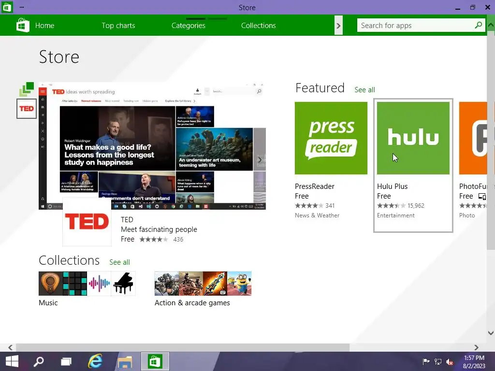This screenshot has height=371, width=495.
Task: Click the Hulu Plus title text
Action: click(x=392, y=186)
